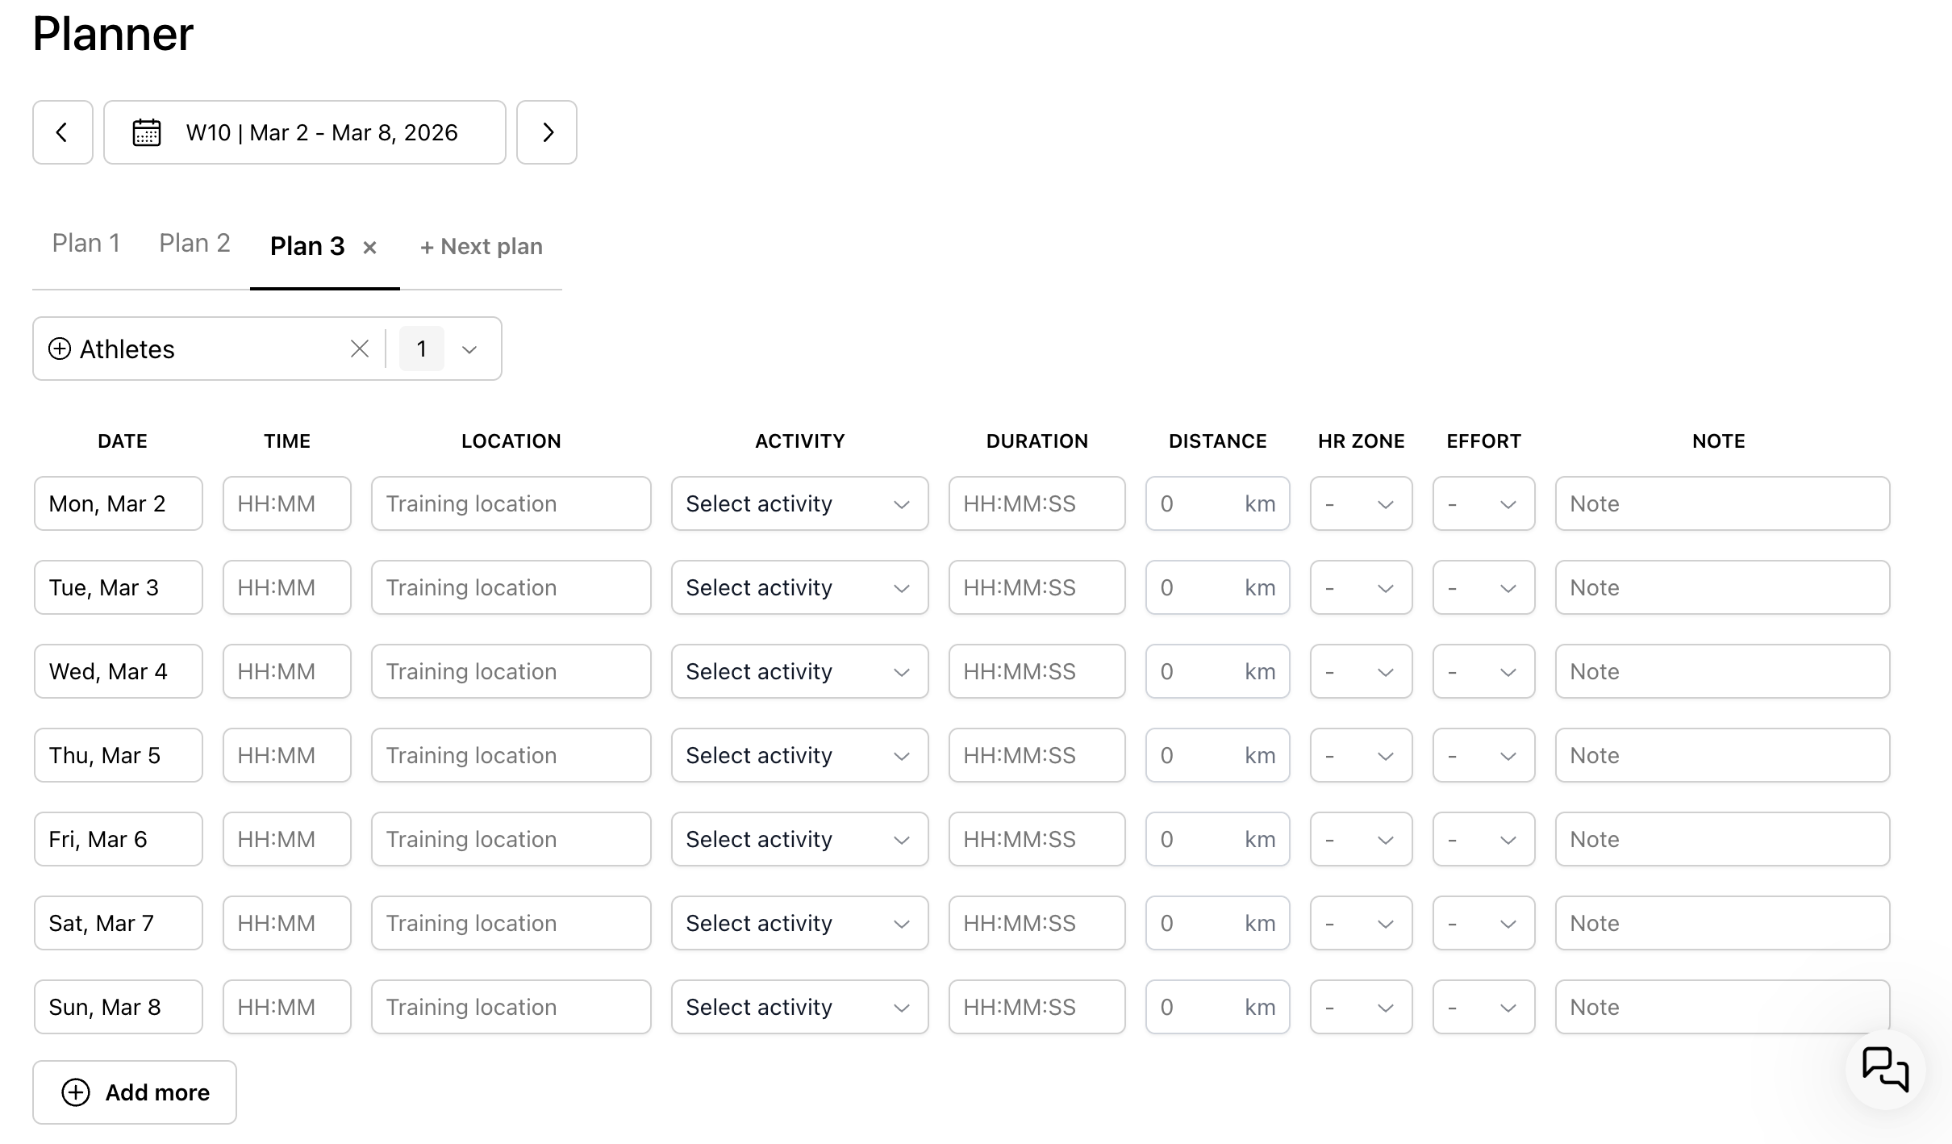Image resolution: width=1952 pixels, height=1144 pixels.
Task: Click the athlete count badge 1
Action: point(422,349)
